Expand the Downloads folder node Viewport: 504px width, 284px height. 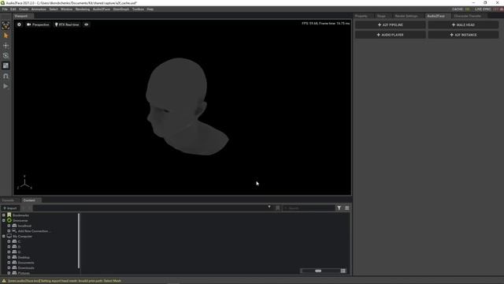9,268
